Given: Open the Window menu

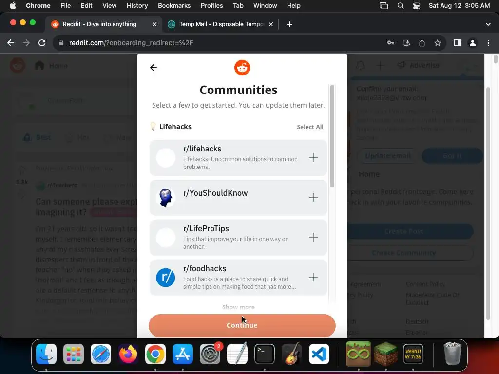Looking at the screenshot, I should pyautogui.click(x=265, y=6).
